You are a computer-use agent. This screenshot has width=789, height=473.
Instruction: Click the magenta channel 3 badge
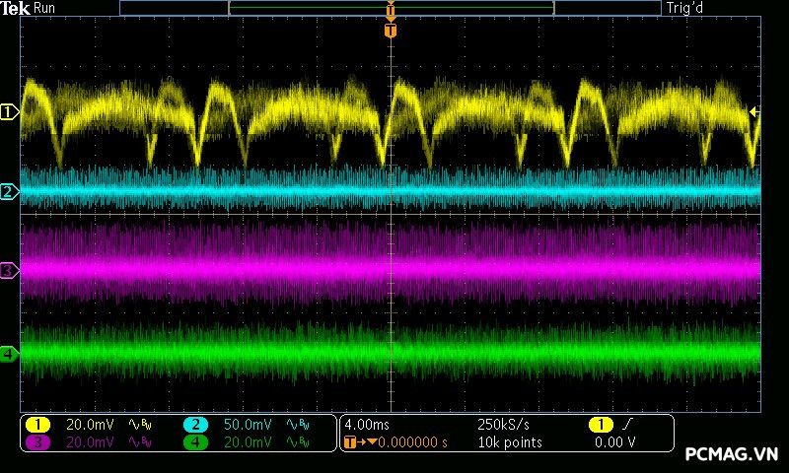click(x=37, y=442)
